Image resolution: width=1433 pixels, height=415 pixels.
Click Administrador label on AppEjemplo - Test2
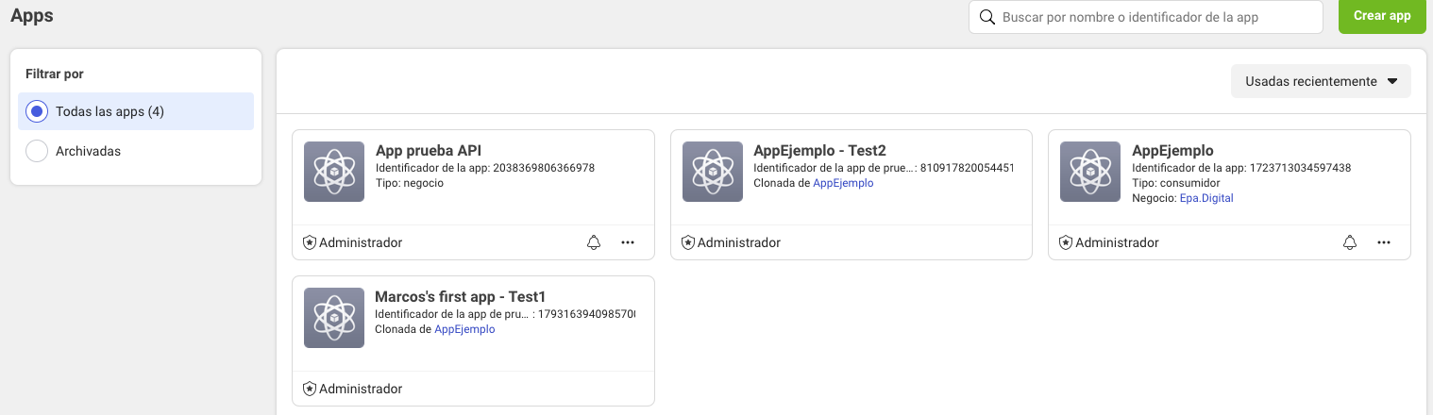(739, 242)
